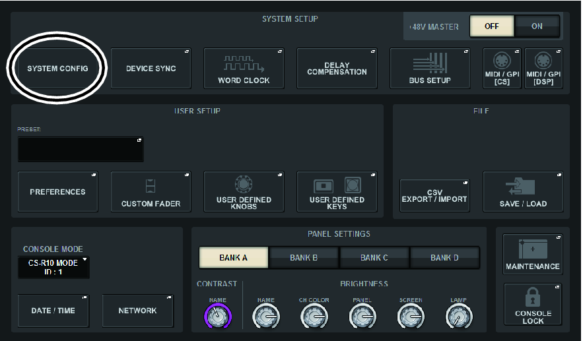Open the Network settings

click(x=137, y=311)
